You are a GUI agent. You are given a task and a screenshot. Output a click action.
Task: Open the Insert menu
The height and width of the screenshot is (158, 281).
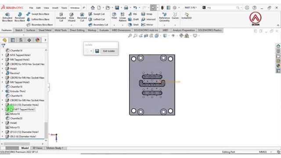(x=55, y=8)
